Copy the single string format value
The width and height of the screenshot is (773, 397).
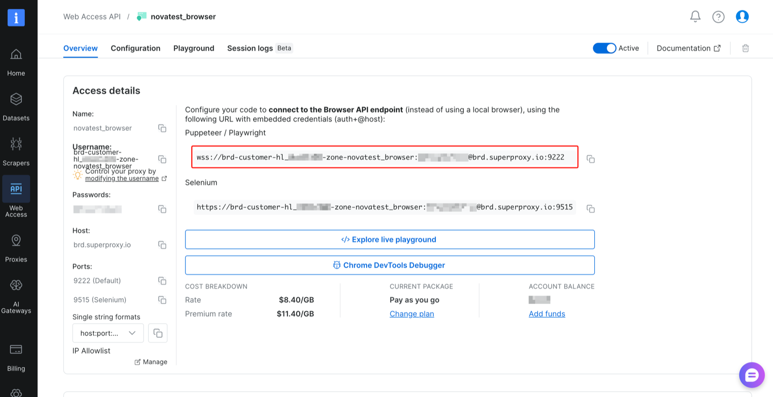click(158, 333)
